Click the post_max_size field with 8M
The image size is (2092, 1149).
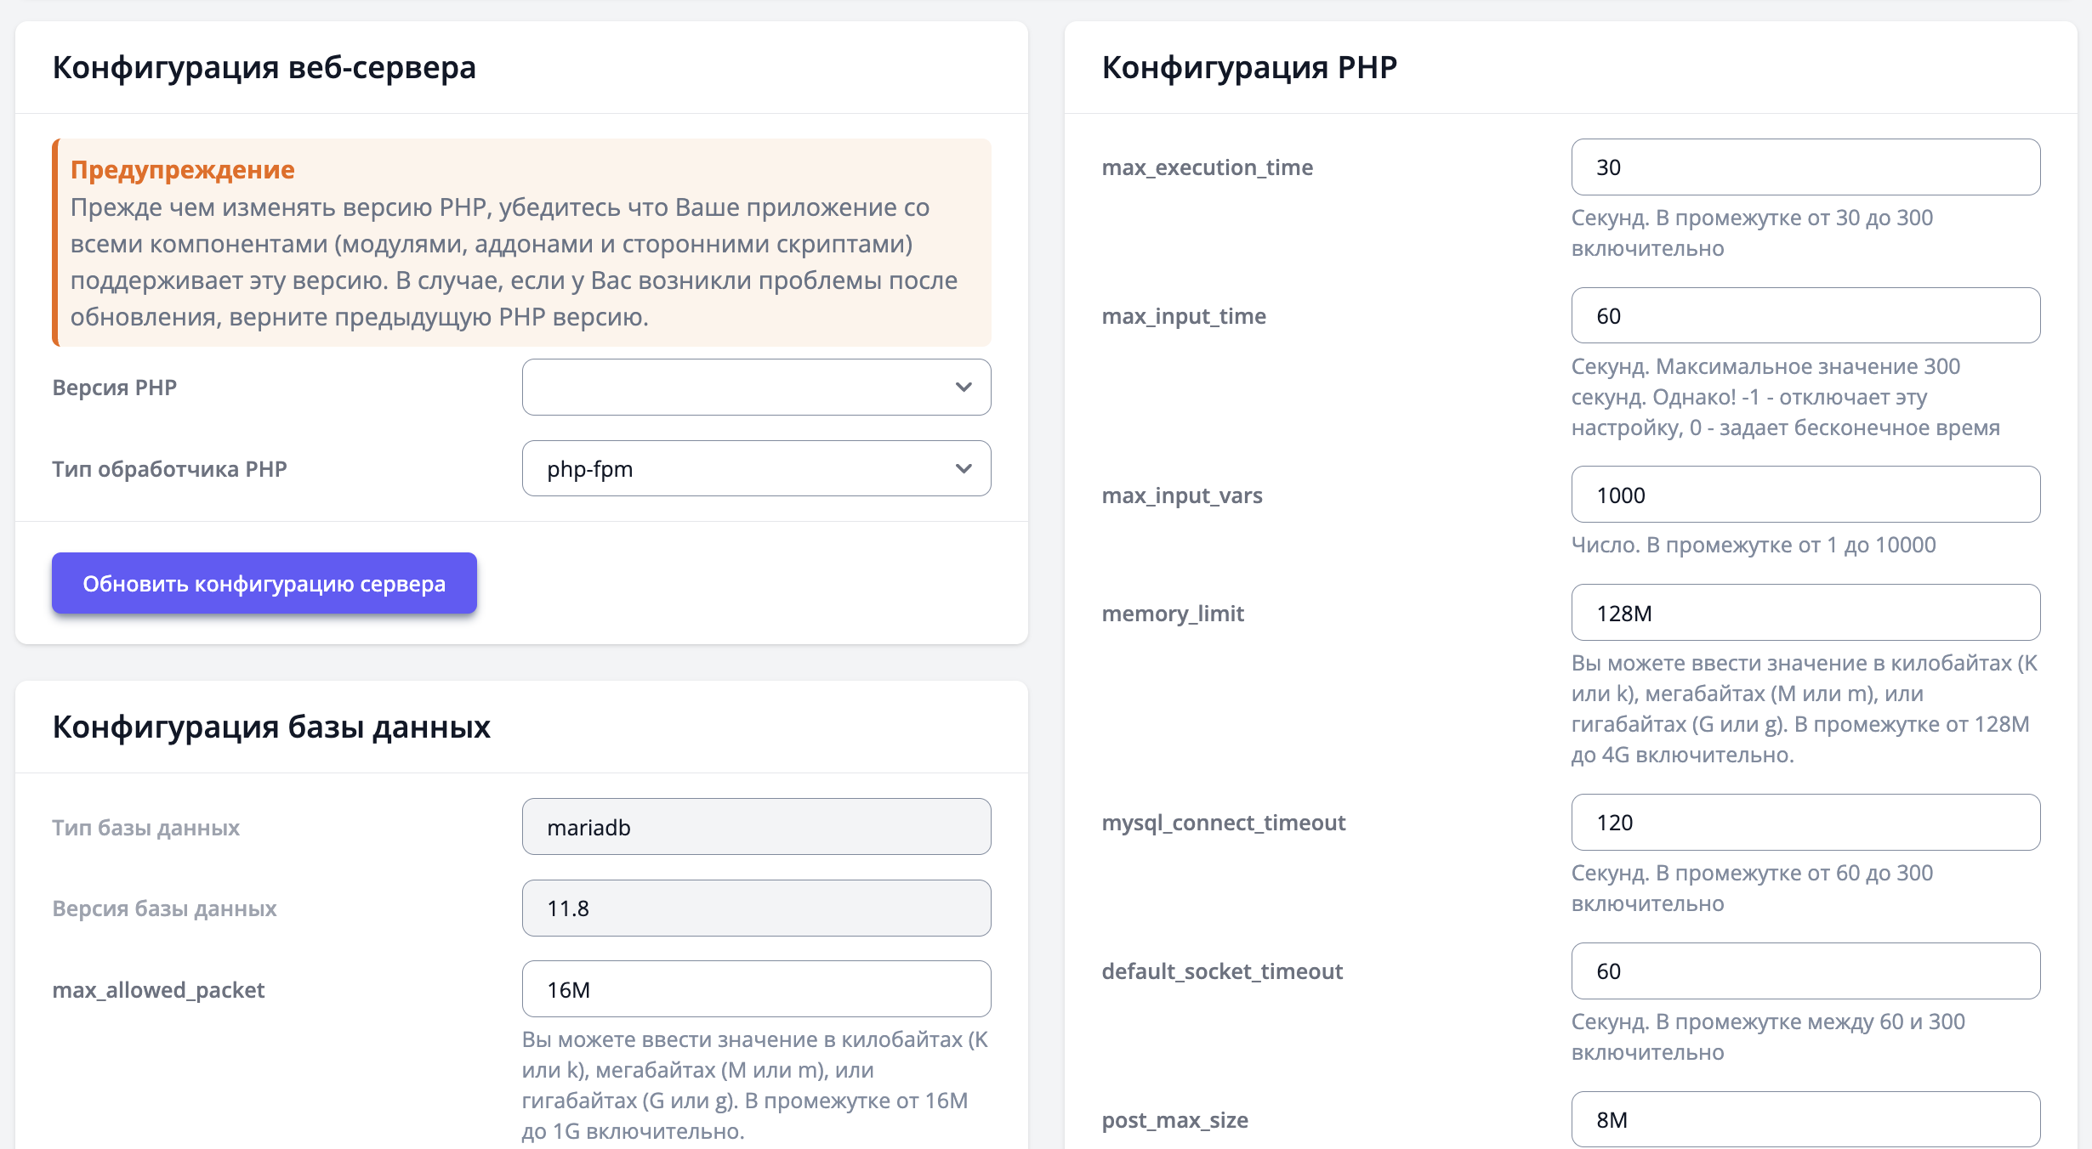tap(1805, 1119)
